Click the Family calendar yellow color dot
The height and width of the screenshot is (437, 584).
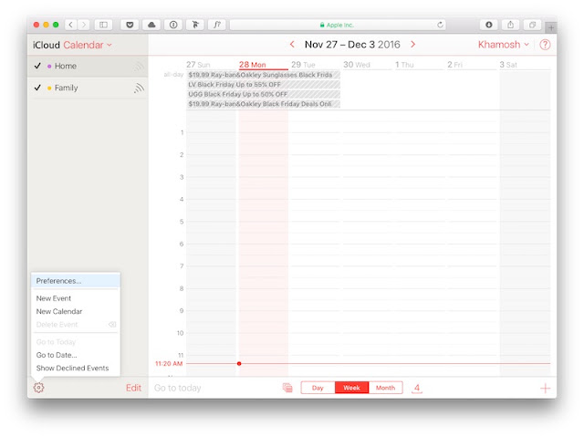(x=49, y=88)
